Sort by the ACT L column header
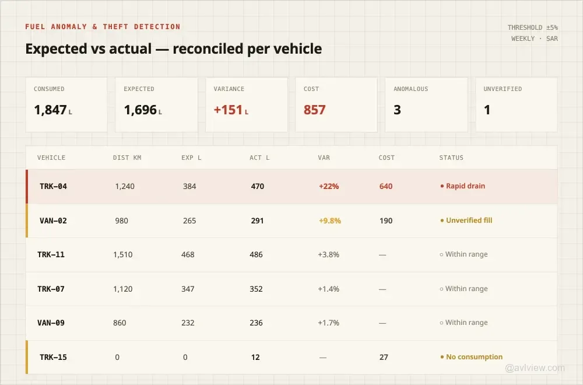The image size is (583, 385). coord(259,157)
